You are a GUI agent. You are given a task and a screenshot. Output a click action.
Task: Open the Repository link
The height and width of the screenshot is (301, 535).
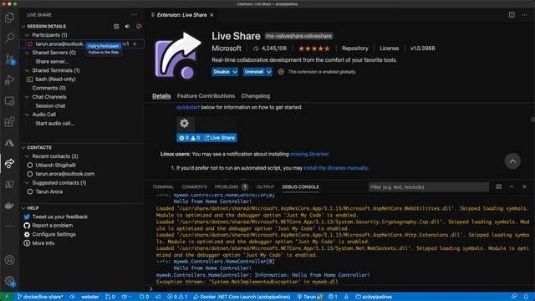pos(354,48)
